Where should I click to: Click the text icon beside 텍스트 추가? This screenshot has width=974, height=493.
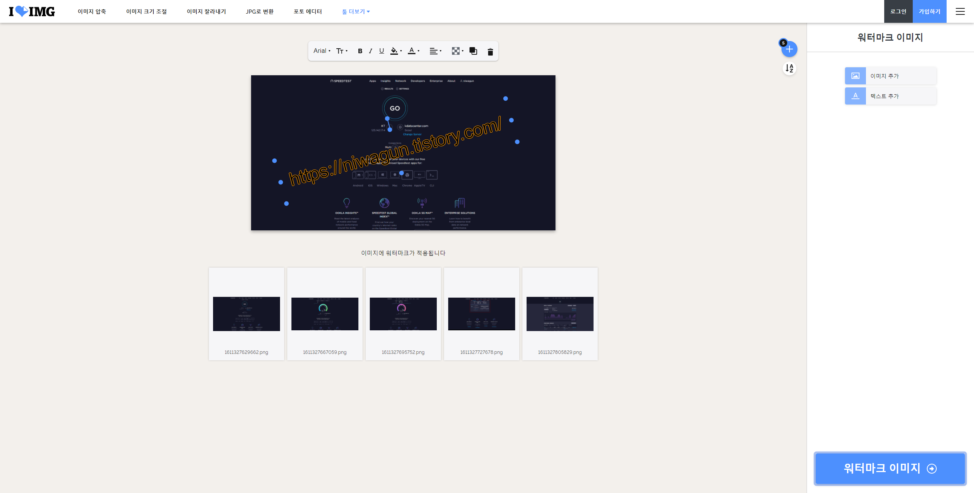855,96
